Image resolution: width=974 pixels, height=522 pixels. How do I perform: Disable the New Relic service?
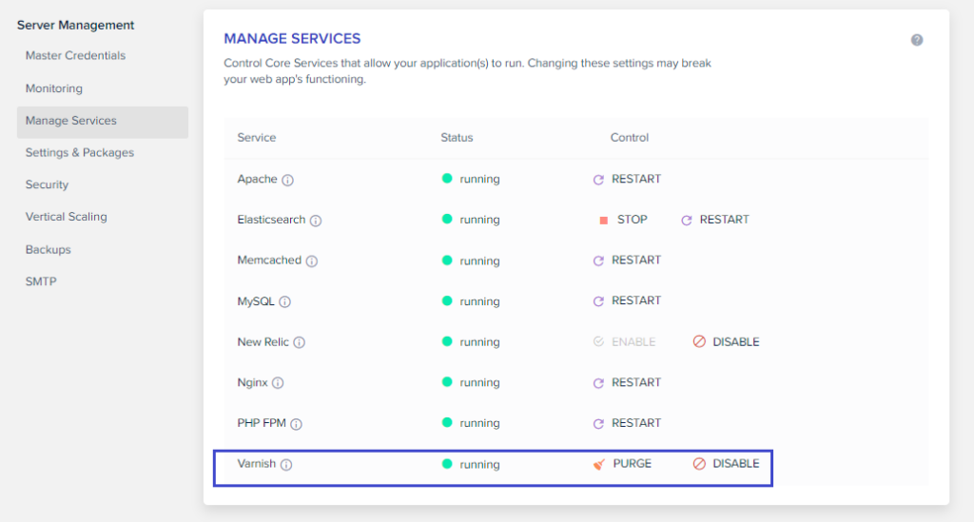click(x=726, y=342)
